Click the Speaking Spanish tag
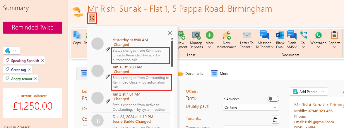Screen dimensions: 344x128 pos(25,61)
